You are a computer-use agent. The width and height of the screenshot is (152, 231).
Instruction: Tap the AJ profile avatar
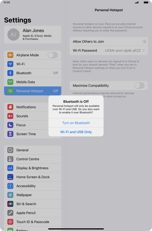(13, 35)
